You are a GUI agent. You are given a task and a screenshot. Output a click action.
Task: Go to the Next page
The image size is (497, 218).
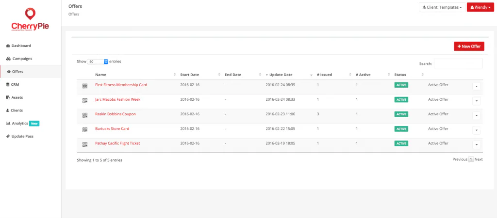coord(479,159)
